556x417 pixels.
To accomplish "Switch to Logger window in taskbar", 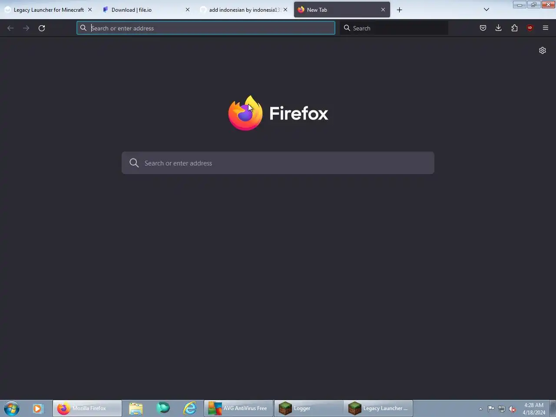I will [308, 408].
